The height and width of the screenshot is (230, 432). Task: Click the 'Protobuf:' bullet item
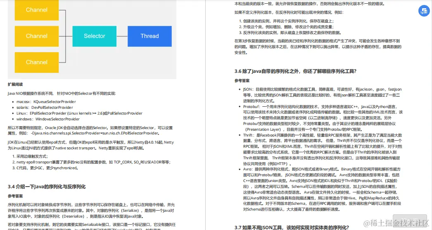click(323, 118)
